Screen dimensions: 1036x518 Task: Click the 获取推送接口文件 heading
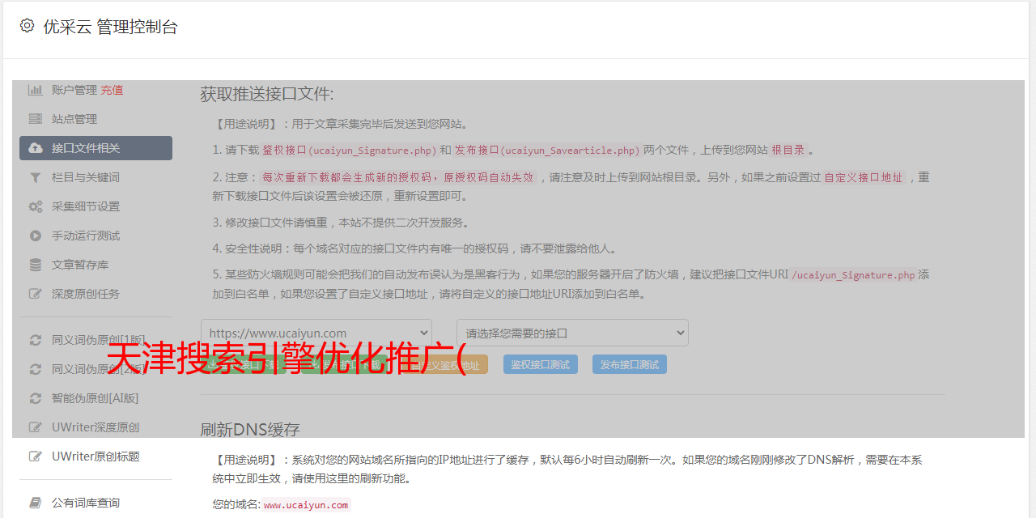tap(267, 94)
